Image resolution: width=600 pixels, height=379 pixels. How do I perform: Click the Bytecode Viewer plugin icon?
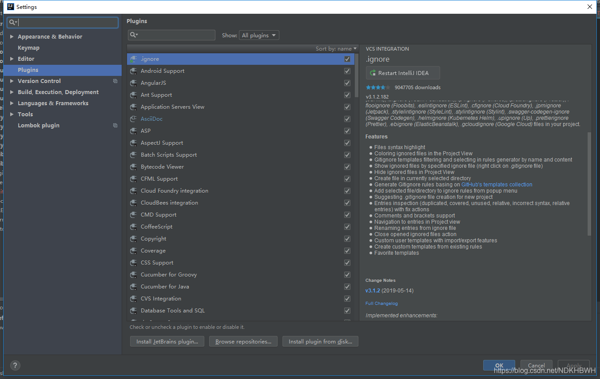(x=133, y=167)
